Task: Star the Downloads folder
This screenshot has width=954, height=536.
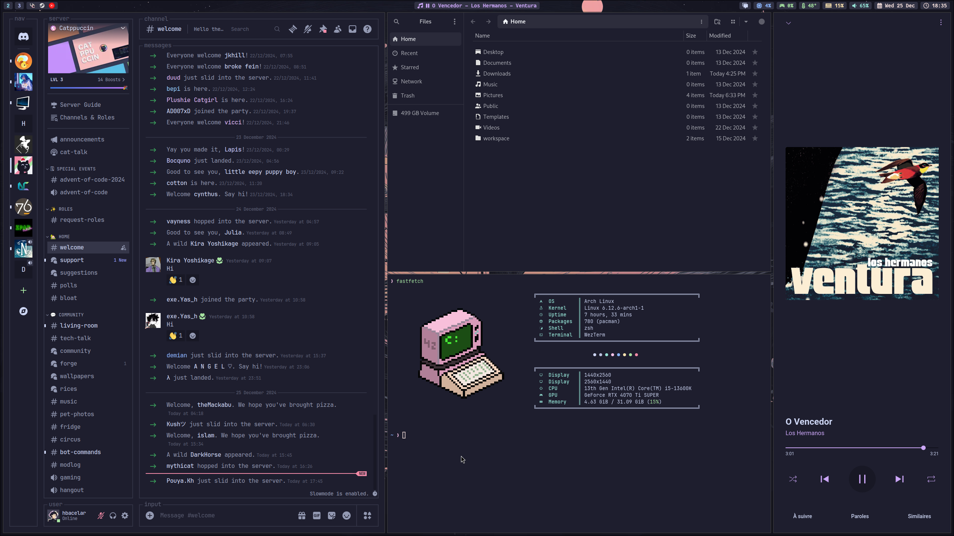Action: 755,74
